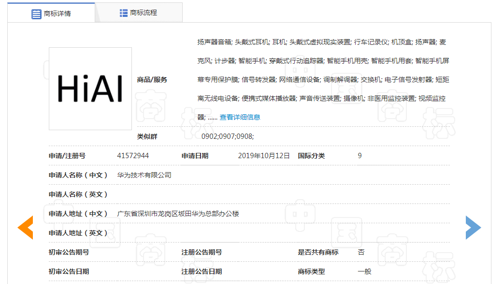Viewport: 504px width, 284px height.
Task: Click the 商品/服务 field label
Action: pyautogui.click(x=151, y=80)
